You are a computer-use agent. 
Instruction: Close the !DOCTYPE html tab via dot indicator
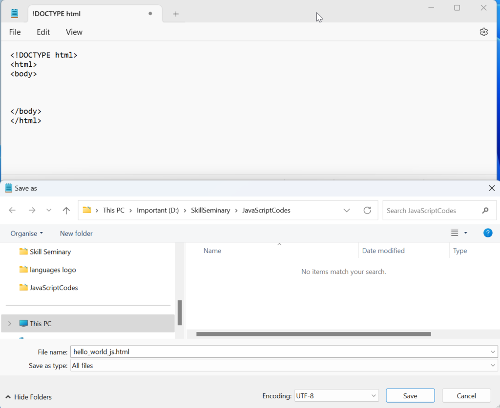(x=150, y=13)
